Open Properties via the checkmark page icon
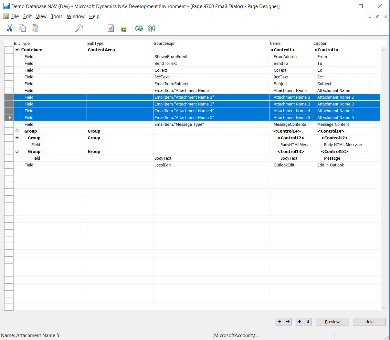The height and width of the screenshot is (340, 390). point(111,28)
